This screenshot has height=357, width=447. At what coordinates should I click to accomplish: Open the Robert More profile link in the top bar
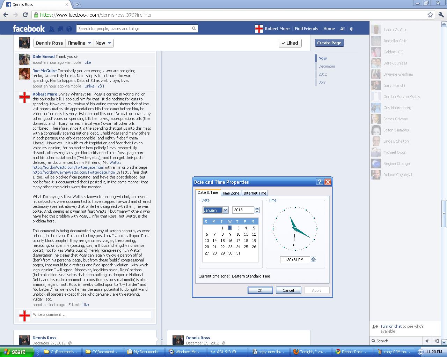[273, 29]
